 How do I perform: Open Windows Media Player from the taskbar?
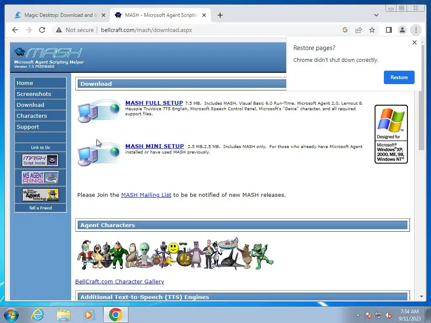[89, 315]
